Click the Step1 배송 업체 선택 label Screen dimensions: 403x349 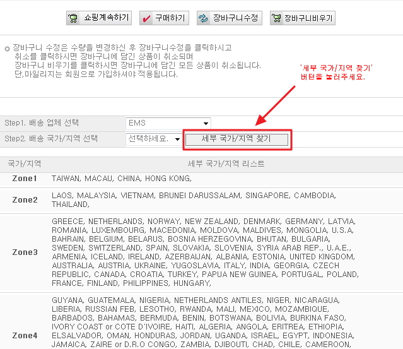click(46, 122)
